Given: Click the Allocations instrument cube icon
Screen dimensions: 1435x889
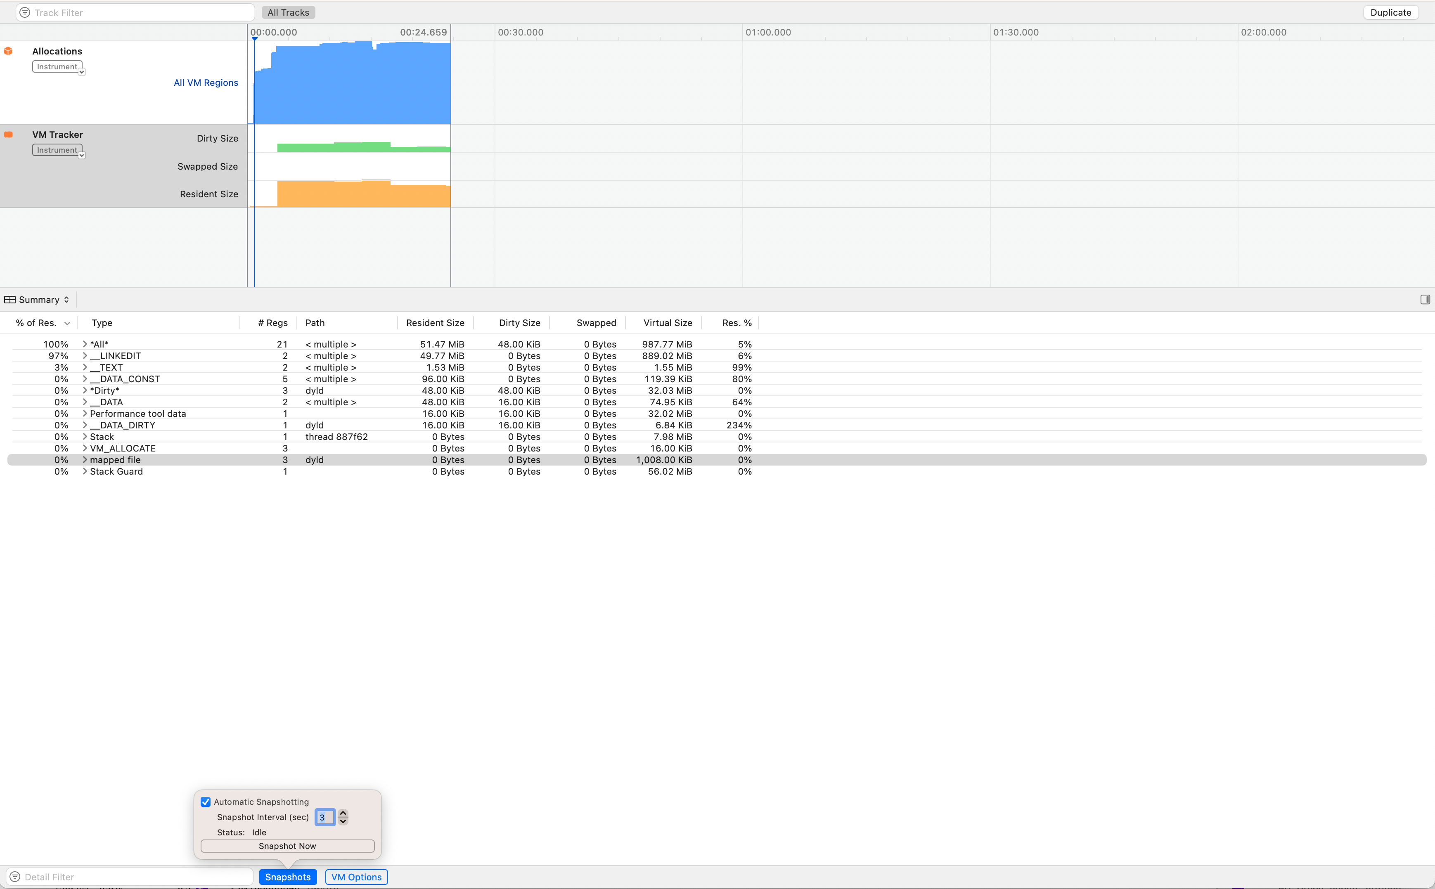Looking at the screenshot, I should point(8,51).
